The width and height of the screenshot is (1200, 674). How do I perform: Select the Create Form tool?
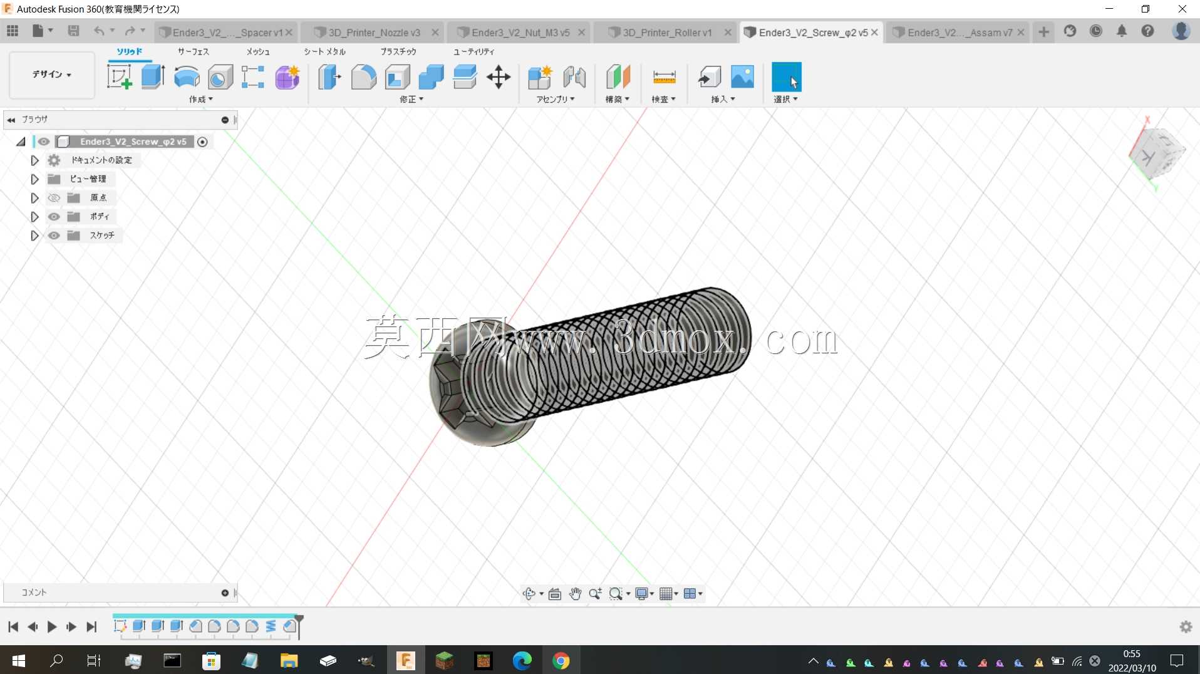tap(287, 77)
